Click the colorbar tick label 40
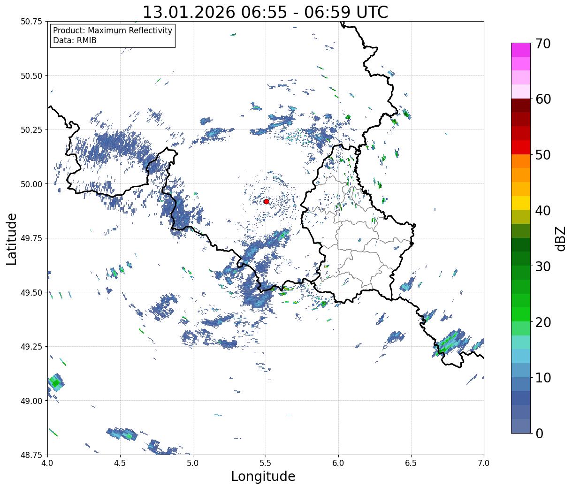 pos(542,211)
